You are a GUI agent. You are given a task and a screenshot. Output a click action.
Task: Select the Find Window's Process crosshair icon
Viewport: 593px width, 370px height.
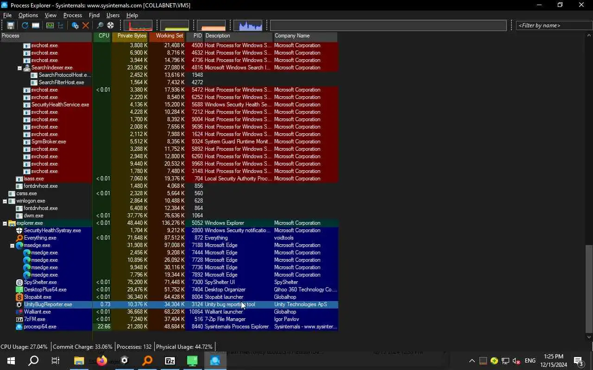[x=111, y=25]
